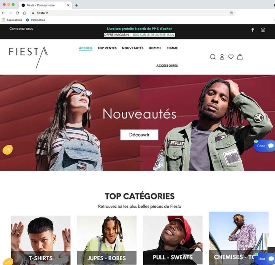Go to browser home icon
The height and width of the screenshot is (265, 275).
[24, 13]
